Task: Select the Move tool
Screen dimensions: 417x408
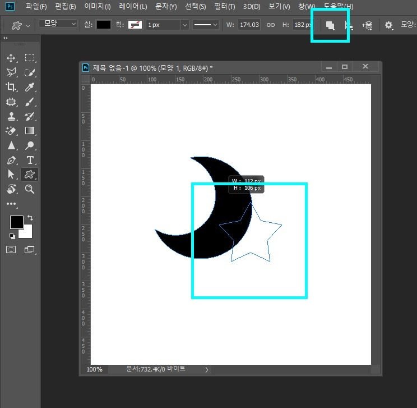Action: point(11,58)
